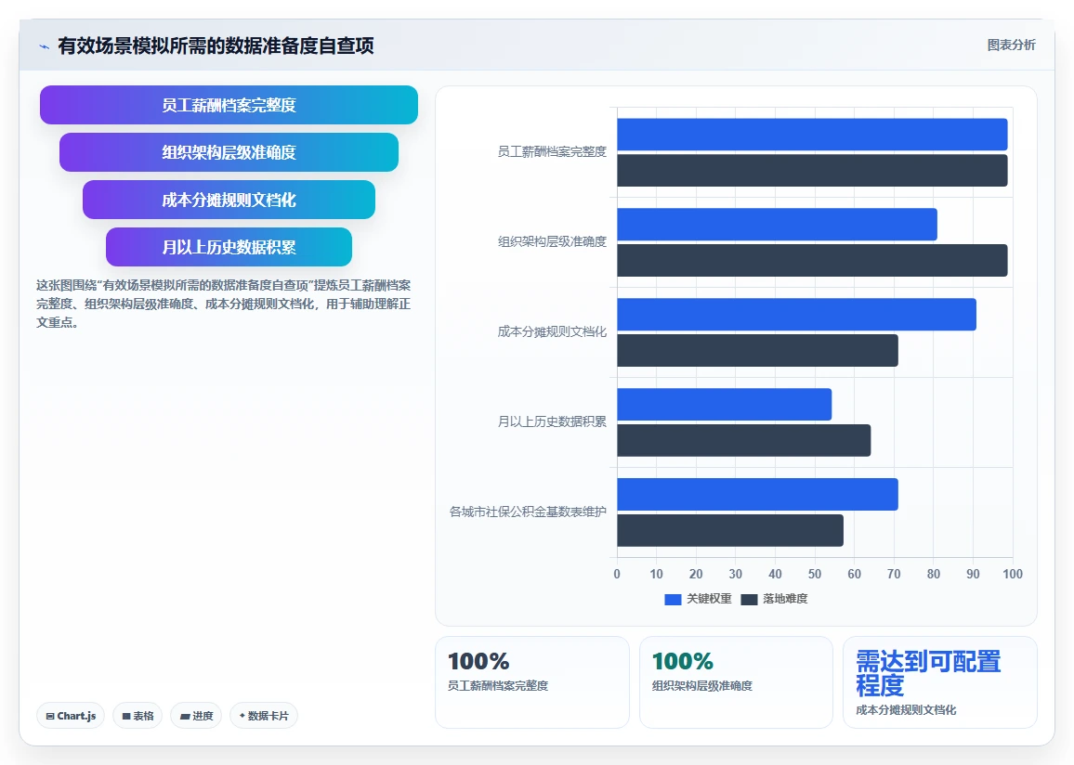1074x765 pixels.
Task: Click the 需达到可配置程度 data card
Action: tap(940, 682)
